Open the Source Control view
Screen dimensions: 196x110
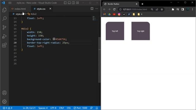coord(4,27)
